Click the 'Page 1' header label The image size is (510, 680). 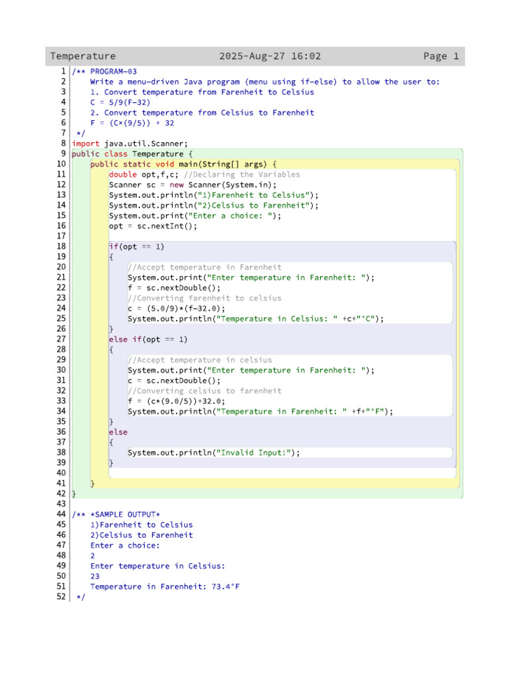pyautogui.click(x=441, y=56)
